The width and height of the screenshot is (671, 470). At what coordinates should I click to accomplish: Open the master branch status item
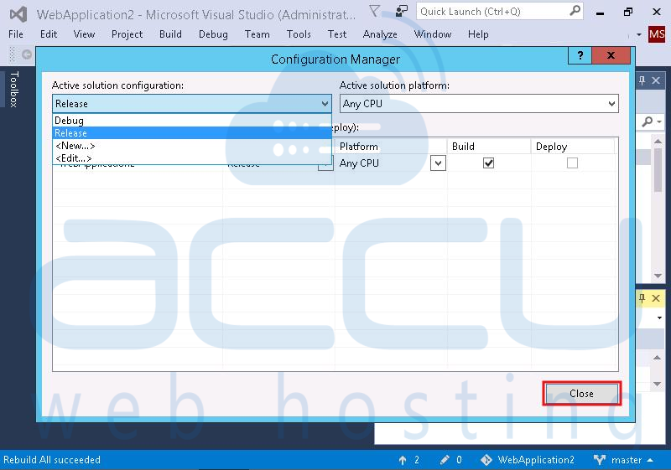click(x=623, y=460)
